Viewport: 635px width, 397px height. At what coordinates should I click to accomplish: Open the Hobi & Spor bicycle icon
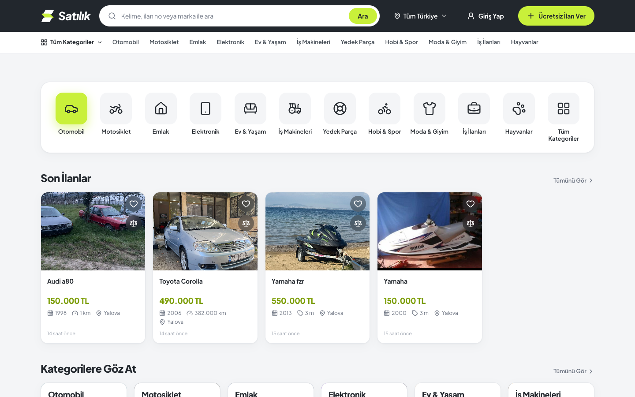click(385, 109)
